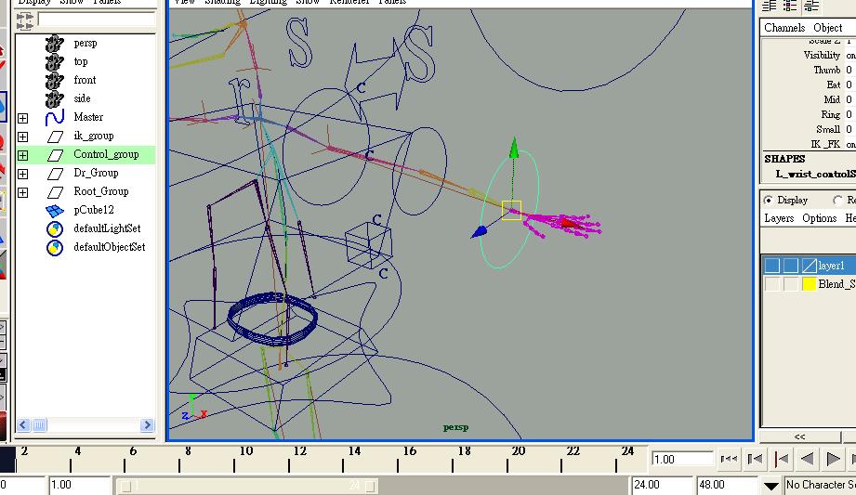Screen dimensions: 856x495
Task: Click the outliner filter arrows icon
Action: tap(24, 21)
